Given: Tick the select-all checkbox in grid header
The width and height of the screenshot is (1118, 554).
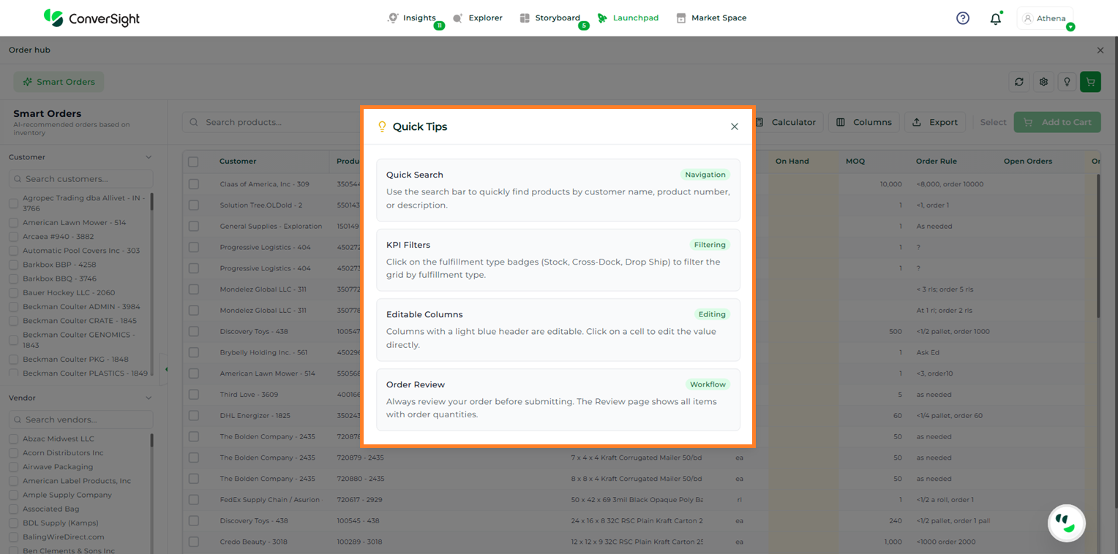Looking at the screenshot, I should [x=193, y=162].
